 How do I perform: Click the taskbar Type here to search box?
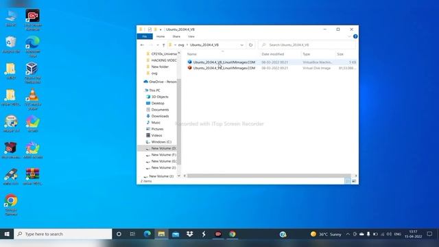(63, 234)
